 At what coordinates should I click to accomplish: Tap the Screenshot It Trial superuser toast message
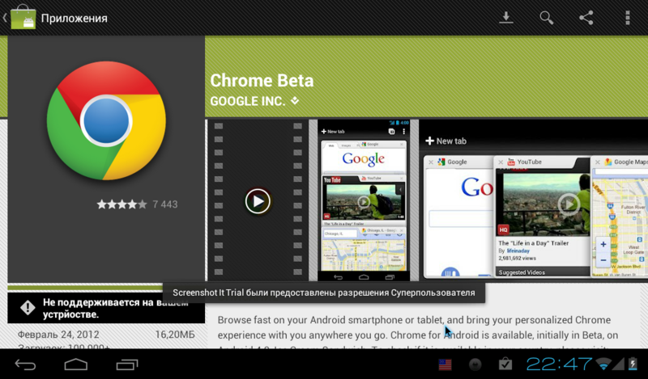click(x=323, y=293)
